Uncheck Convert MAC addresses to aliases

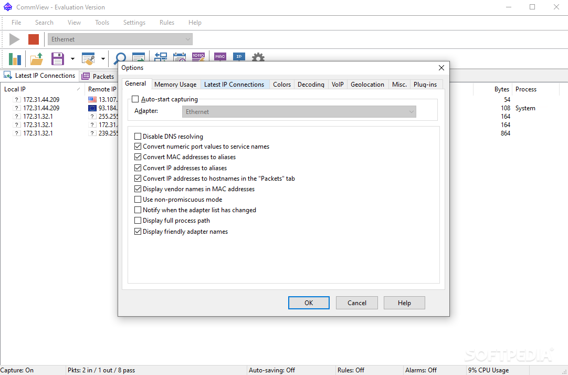pyautogui.click(x=138, y=157)
